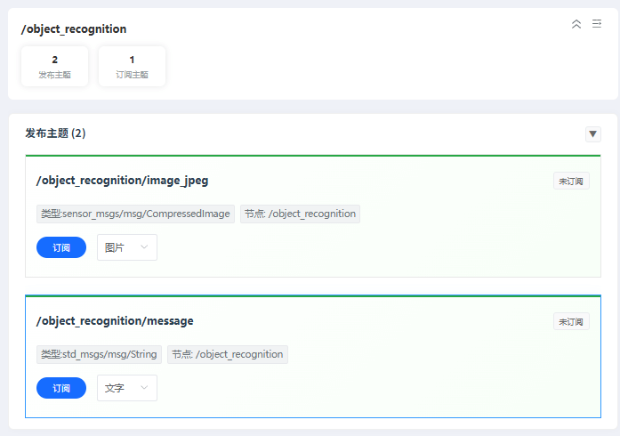
Task: Open the 图片 display type dropdown
Action: pyautogui.click(x=127, y=247)
